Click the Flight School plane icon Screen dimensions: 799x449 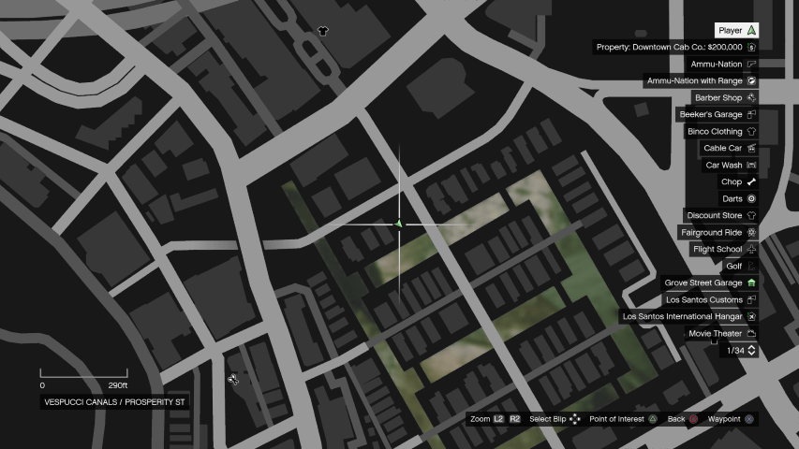[x=751, y=250]
